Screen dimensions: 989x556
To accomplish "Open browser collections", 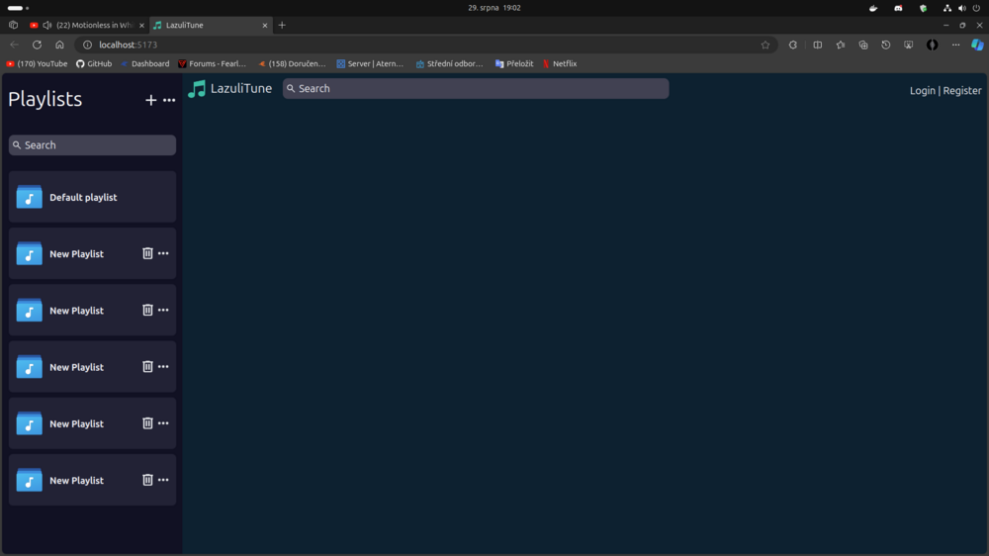I will pos(863,45).
